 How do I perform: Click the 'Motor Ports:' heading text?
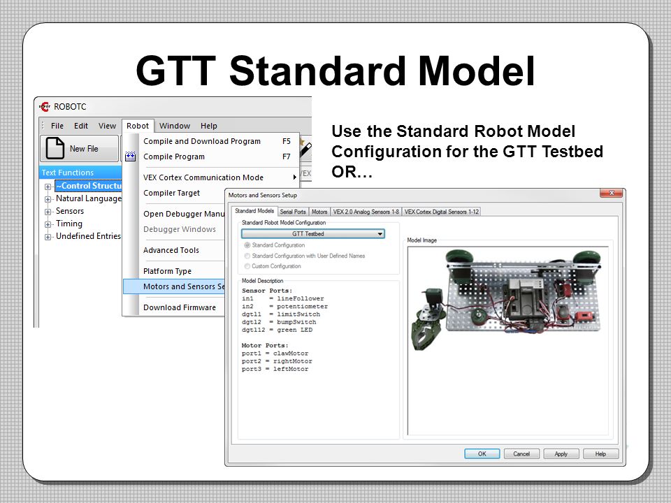point(265,345)
